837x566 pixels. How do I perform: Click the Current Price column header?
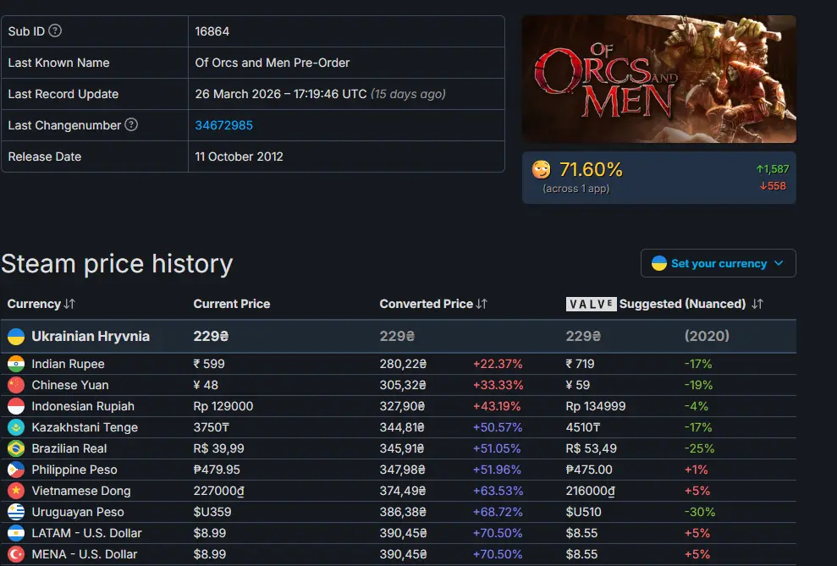click(x=232, y=304)
